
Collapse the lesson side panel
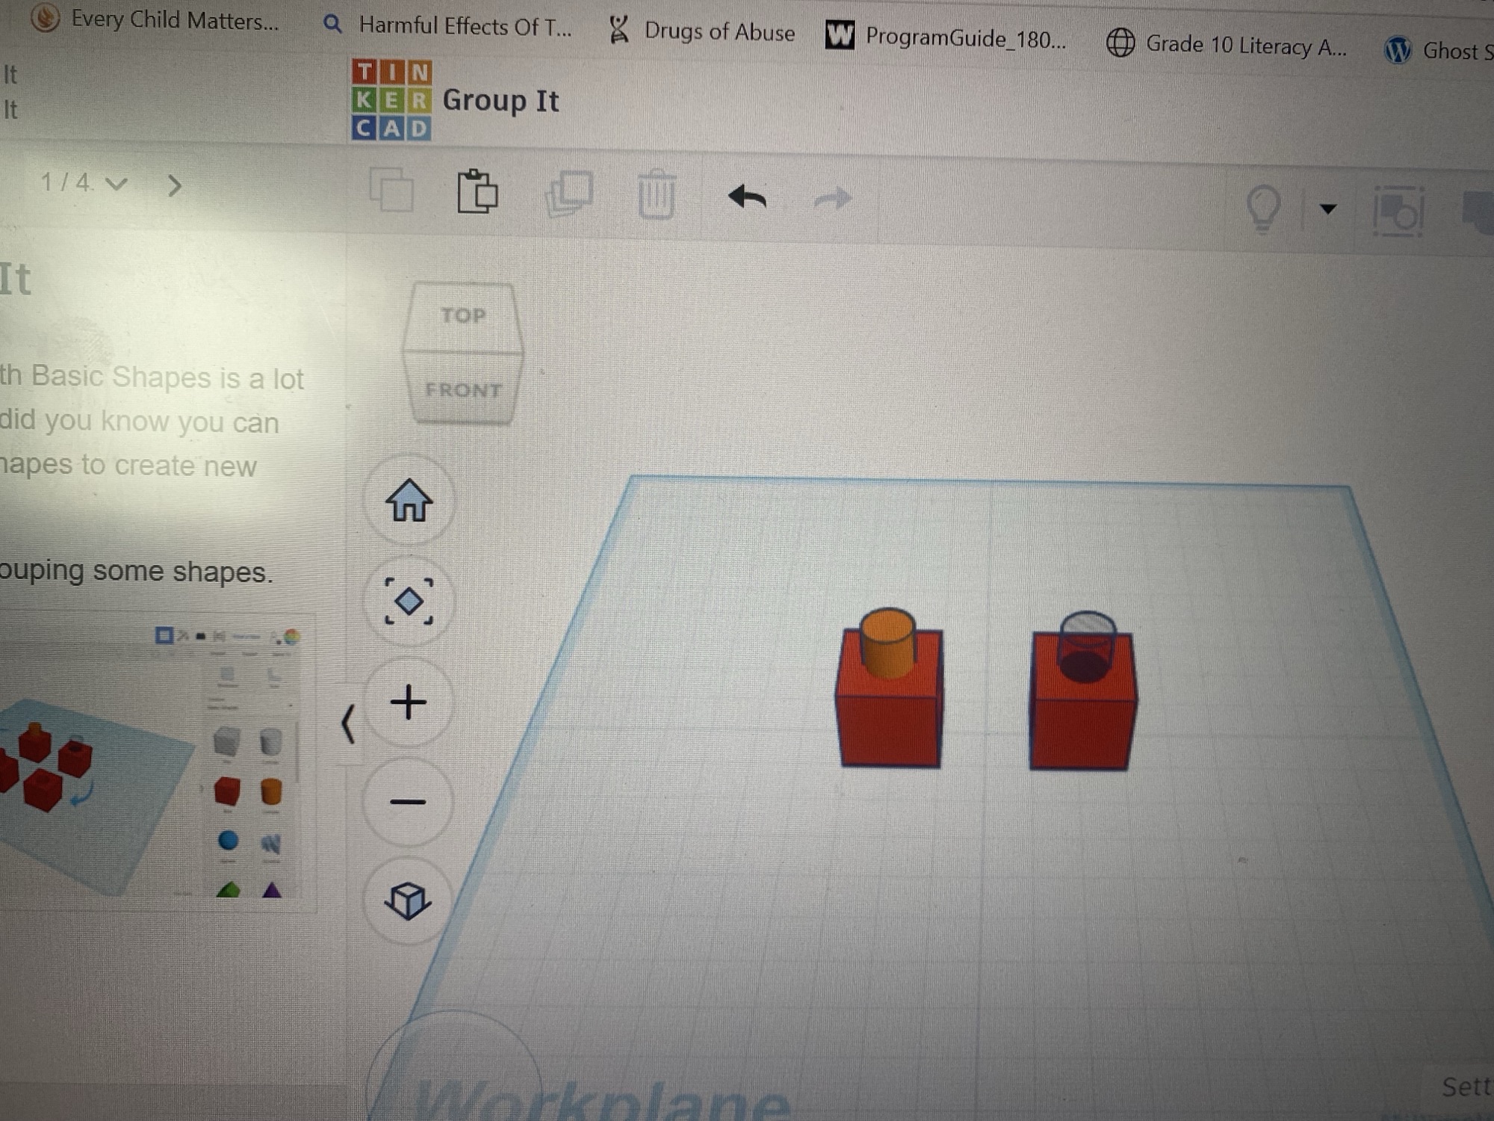(348, 723)
